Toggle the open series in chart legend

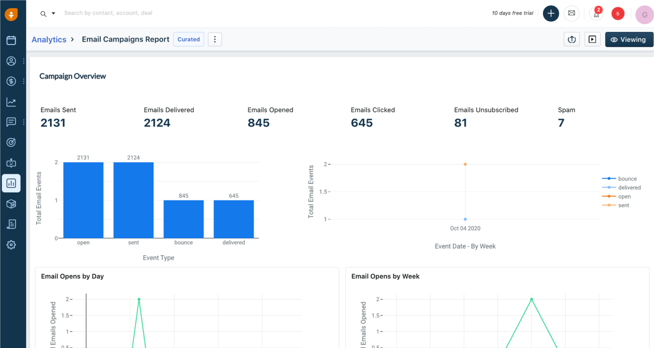(616, 196)
